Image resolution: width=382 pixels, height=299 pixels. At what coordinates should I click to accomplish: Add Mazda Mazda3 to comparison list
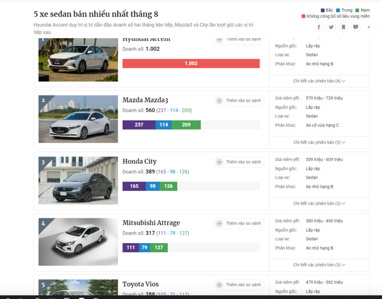(x=239, y=101)
